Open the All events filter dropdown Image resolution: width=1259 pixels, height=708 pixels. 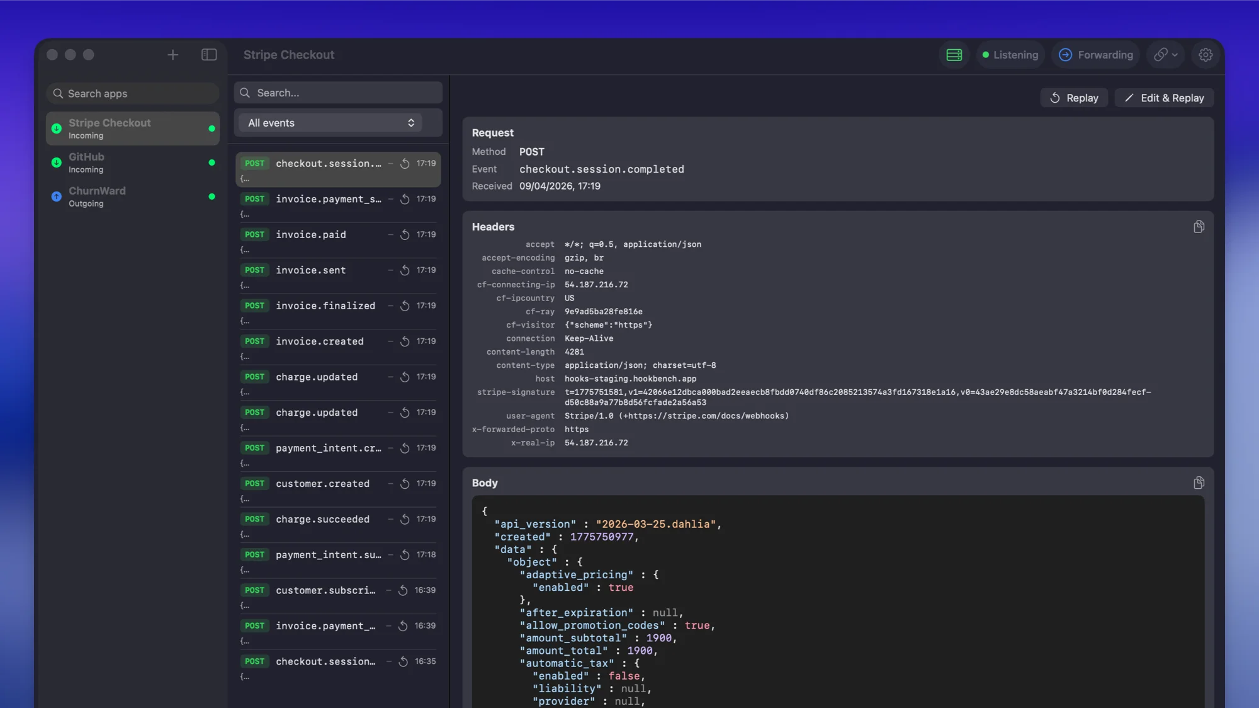pos(330,122)
